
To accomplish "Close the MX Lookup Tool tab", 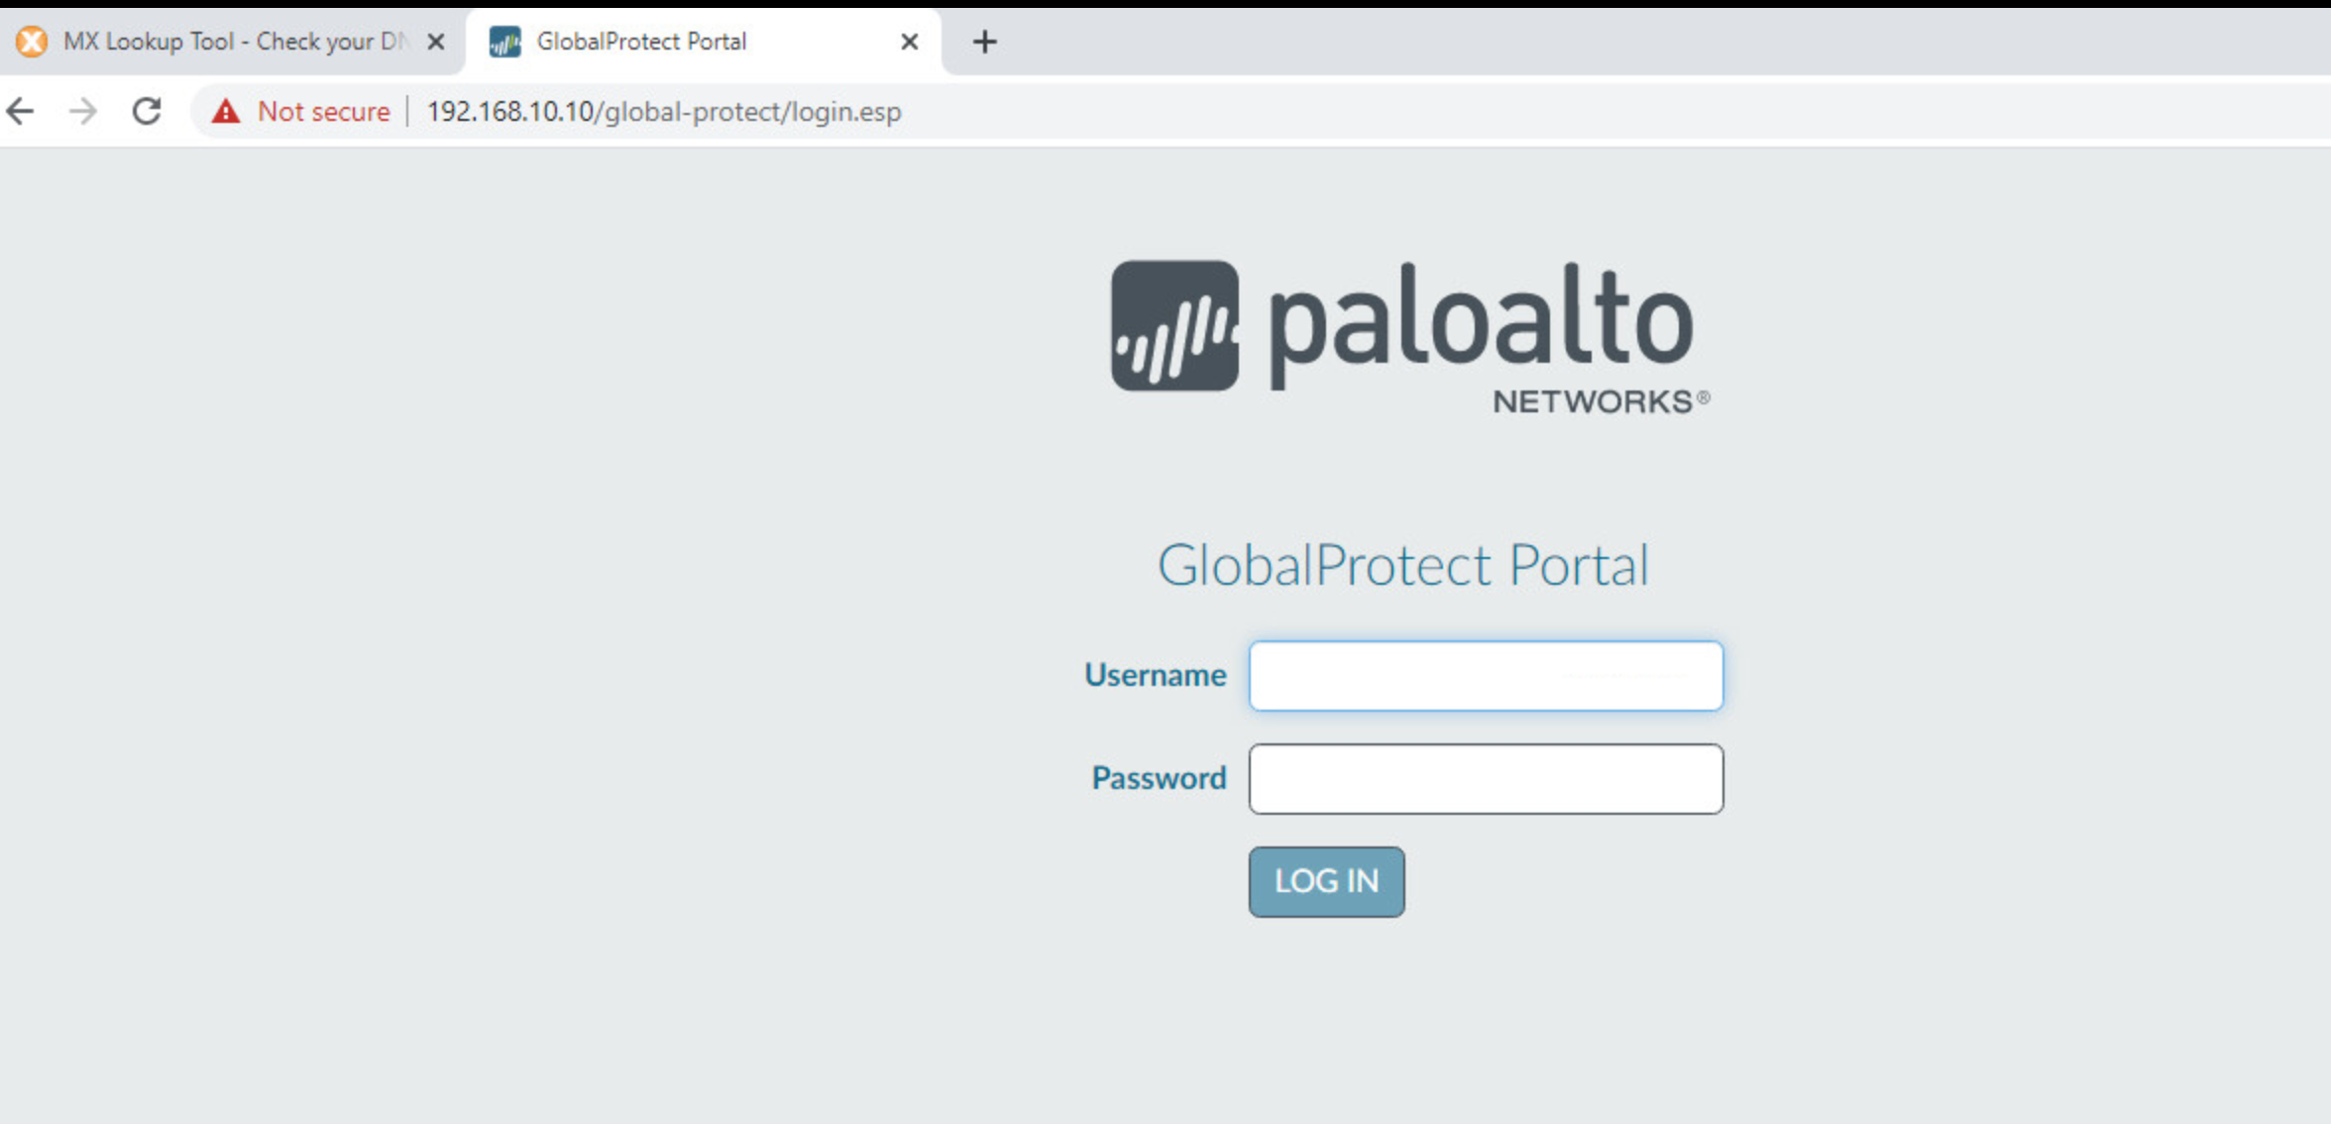I will pos(435,42).
